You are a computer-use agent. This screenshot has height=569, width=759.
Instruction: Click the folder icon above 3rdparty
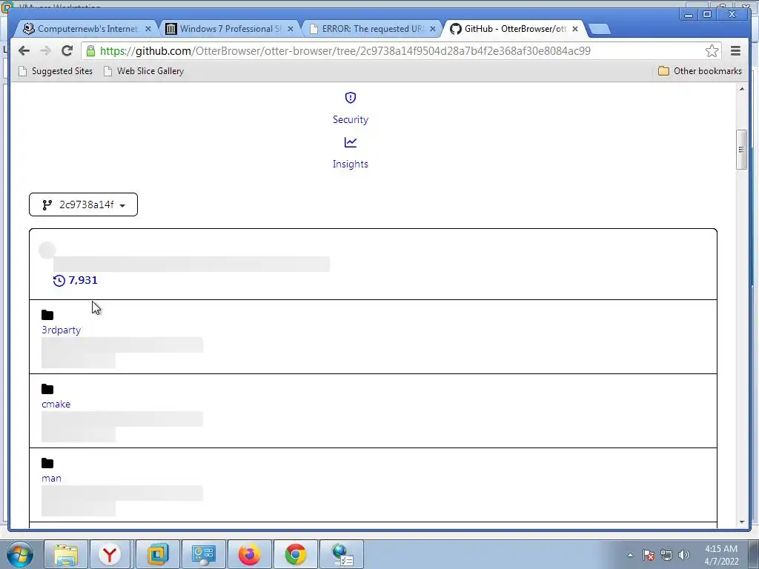(47, 315)
